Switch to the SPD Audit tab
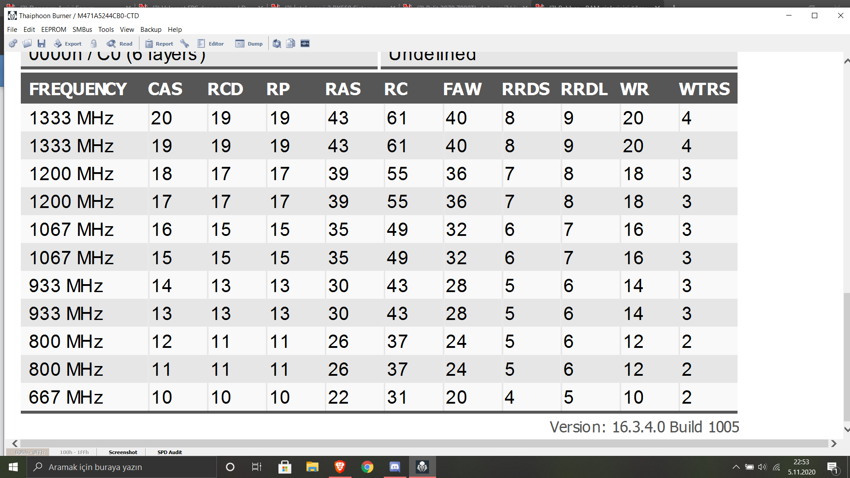Viewport: 850px width, 478px height. click(x=170, y=452)
